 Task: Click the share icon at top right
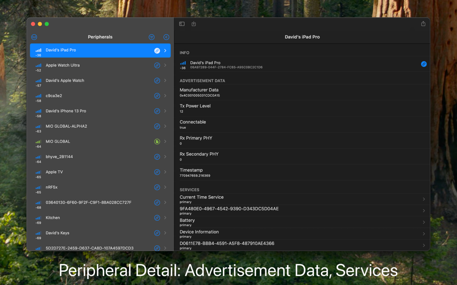coord(423,24)
